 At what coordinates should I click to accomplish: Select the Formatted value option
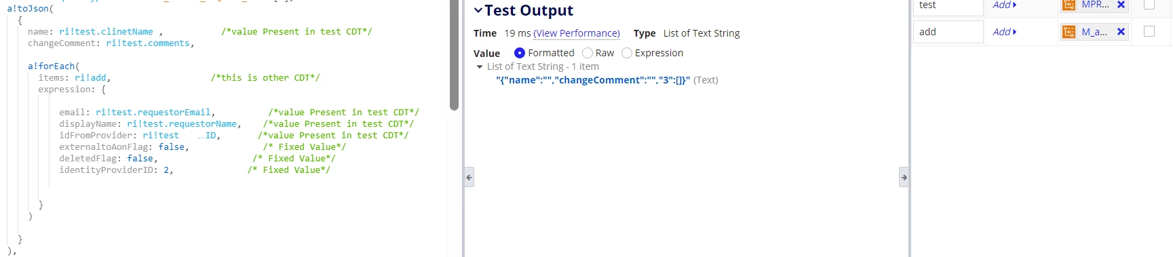point(520,53)
